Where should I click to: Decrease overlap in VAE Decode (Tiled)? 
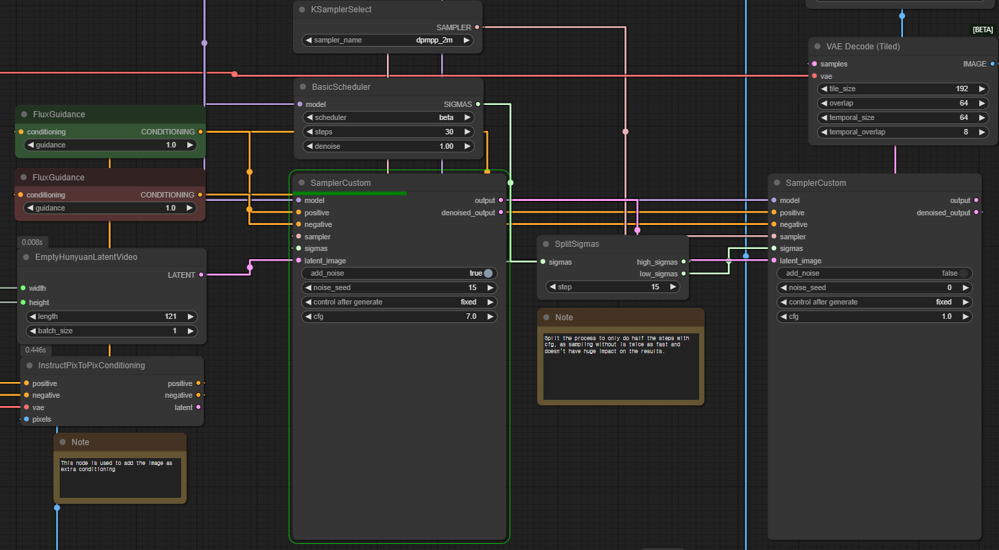(823, 103)
